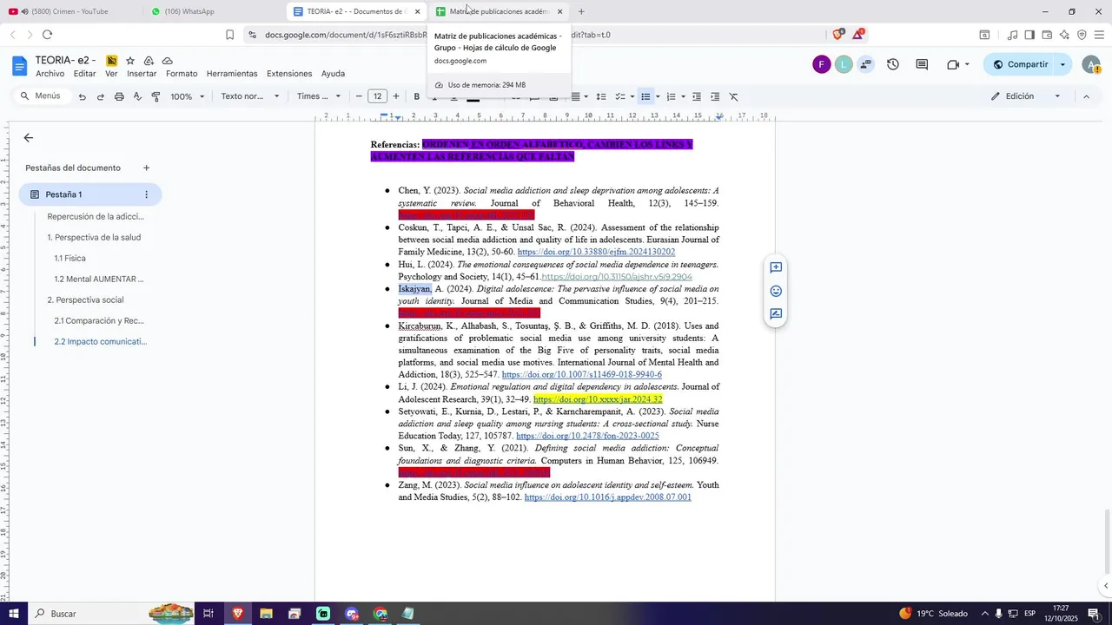Open the Herramientas menu
The width and height of the screenshot is (1112, 625).
[x=232, y=74]
